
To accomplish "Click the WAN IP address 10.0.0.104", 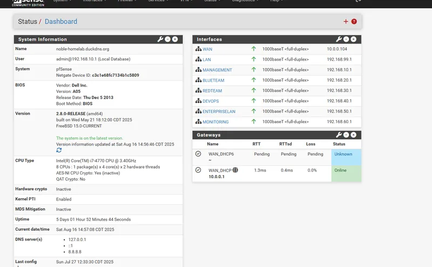I will click(337, 49).
